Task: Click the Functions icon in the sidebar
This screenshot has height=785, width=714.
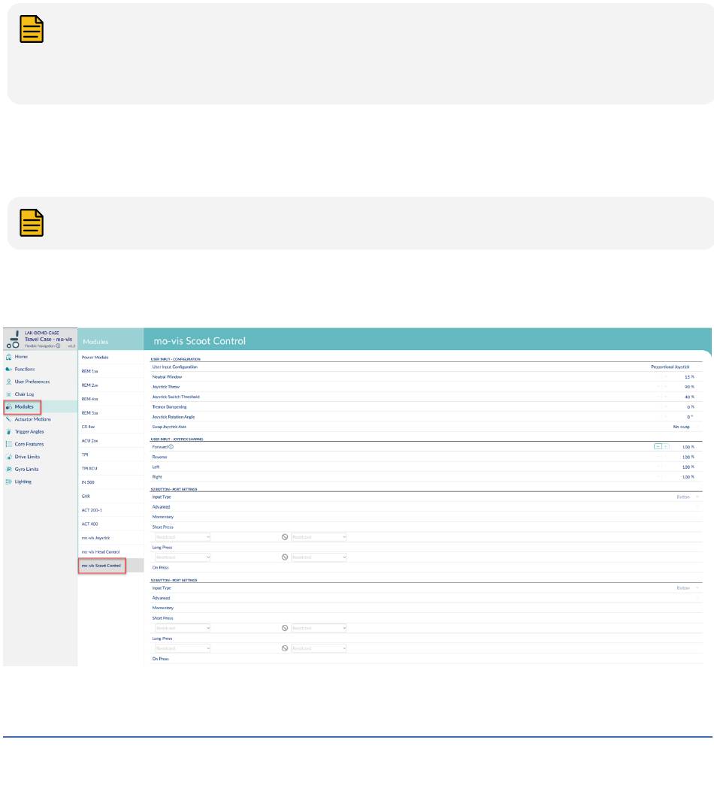Action: [x=8, y=370]
